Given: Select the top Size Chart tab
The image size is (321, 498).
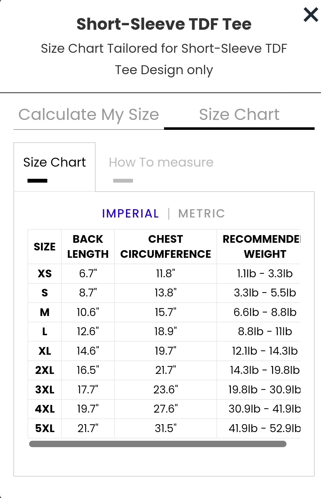Looking at the screenshot, I should [x=239, y=115].
